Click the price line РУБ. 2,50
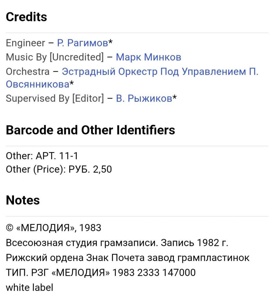Screen dimensions: 274x303 [59, 170]
